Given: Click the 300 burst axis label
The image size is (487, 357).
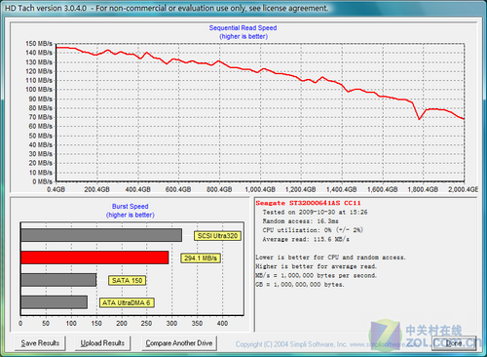Looking at the screenshot, I should [x=171, y=324].
